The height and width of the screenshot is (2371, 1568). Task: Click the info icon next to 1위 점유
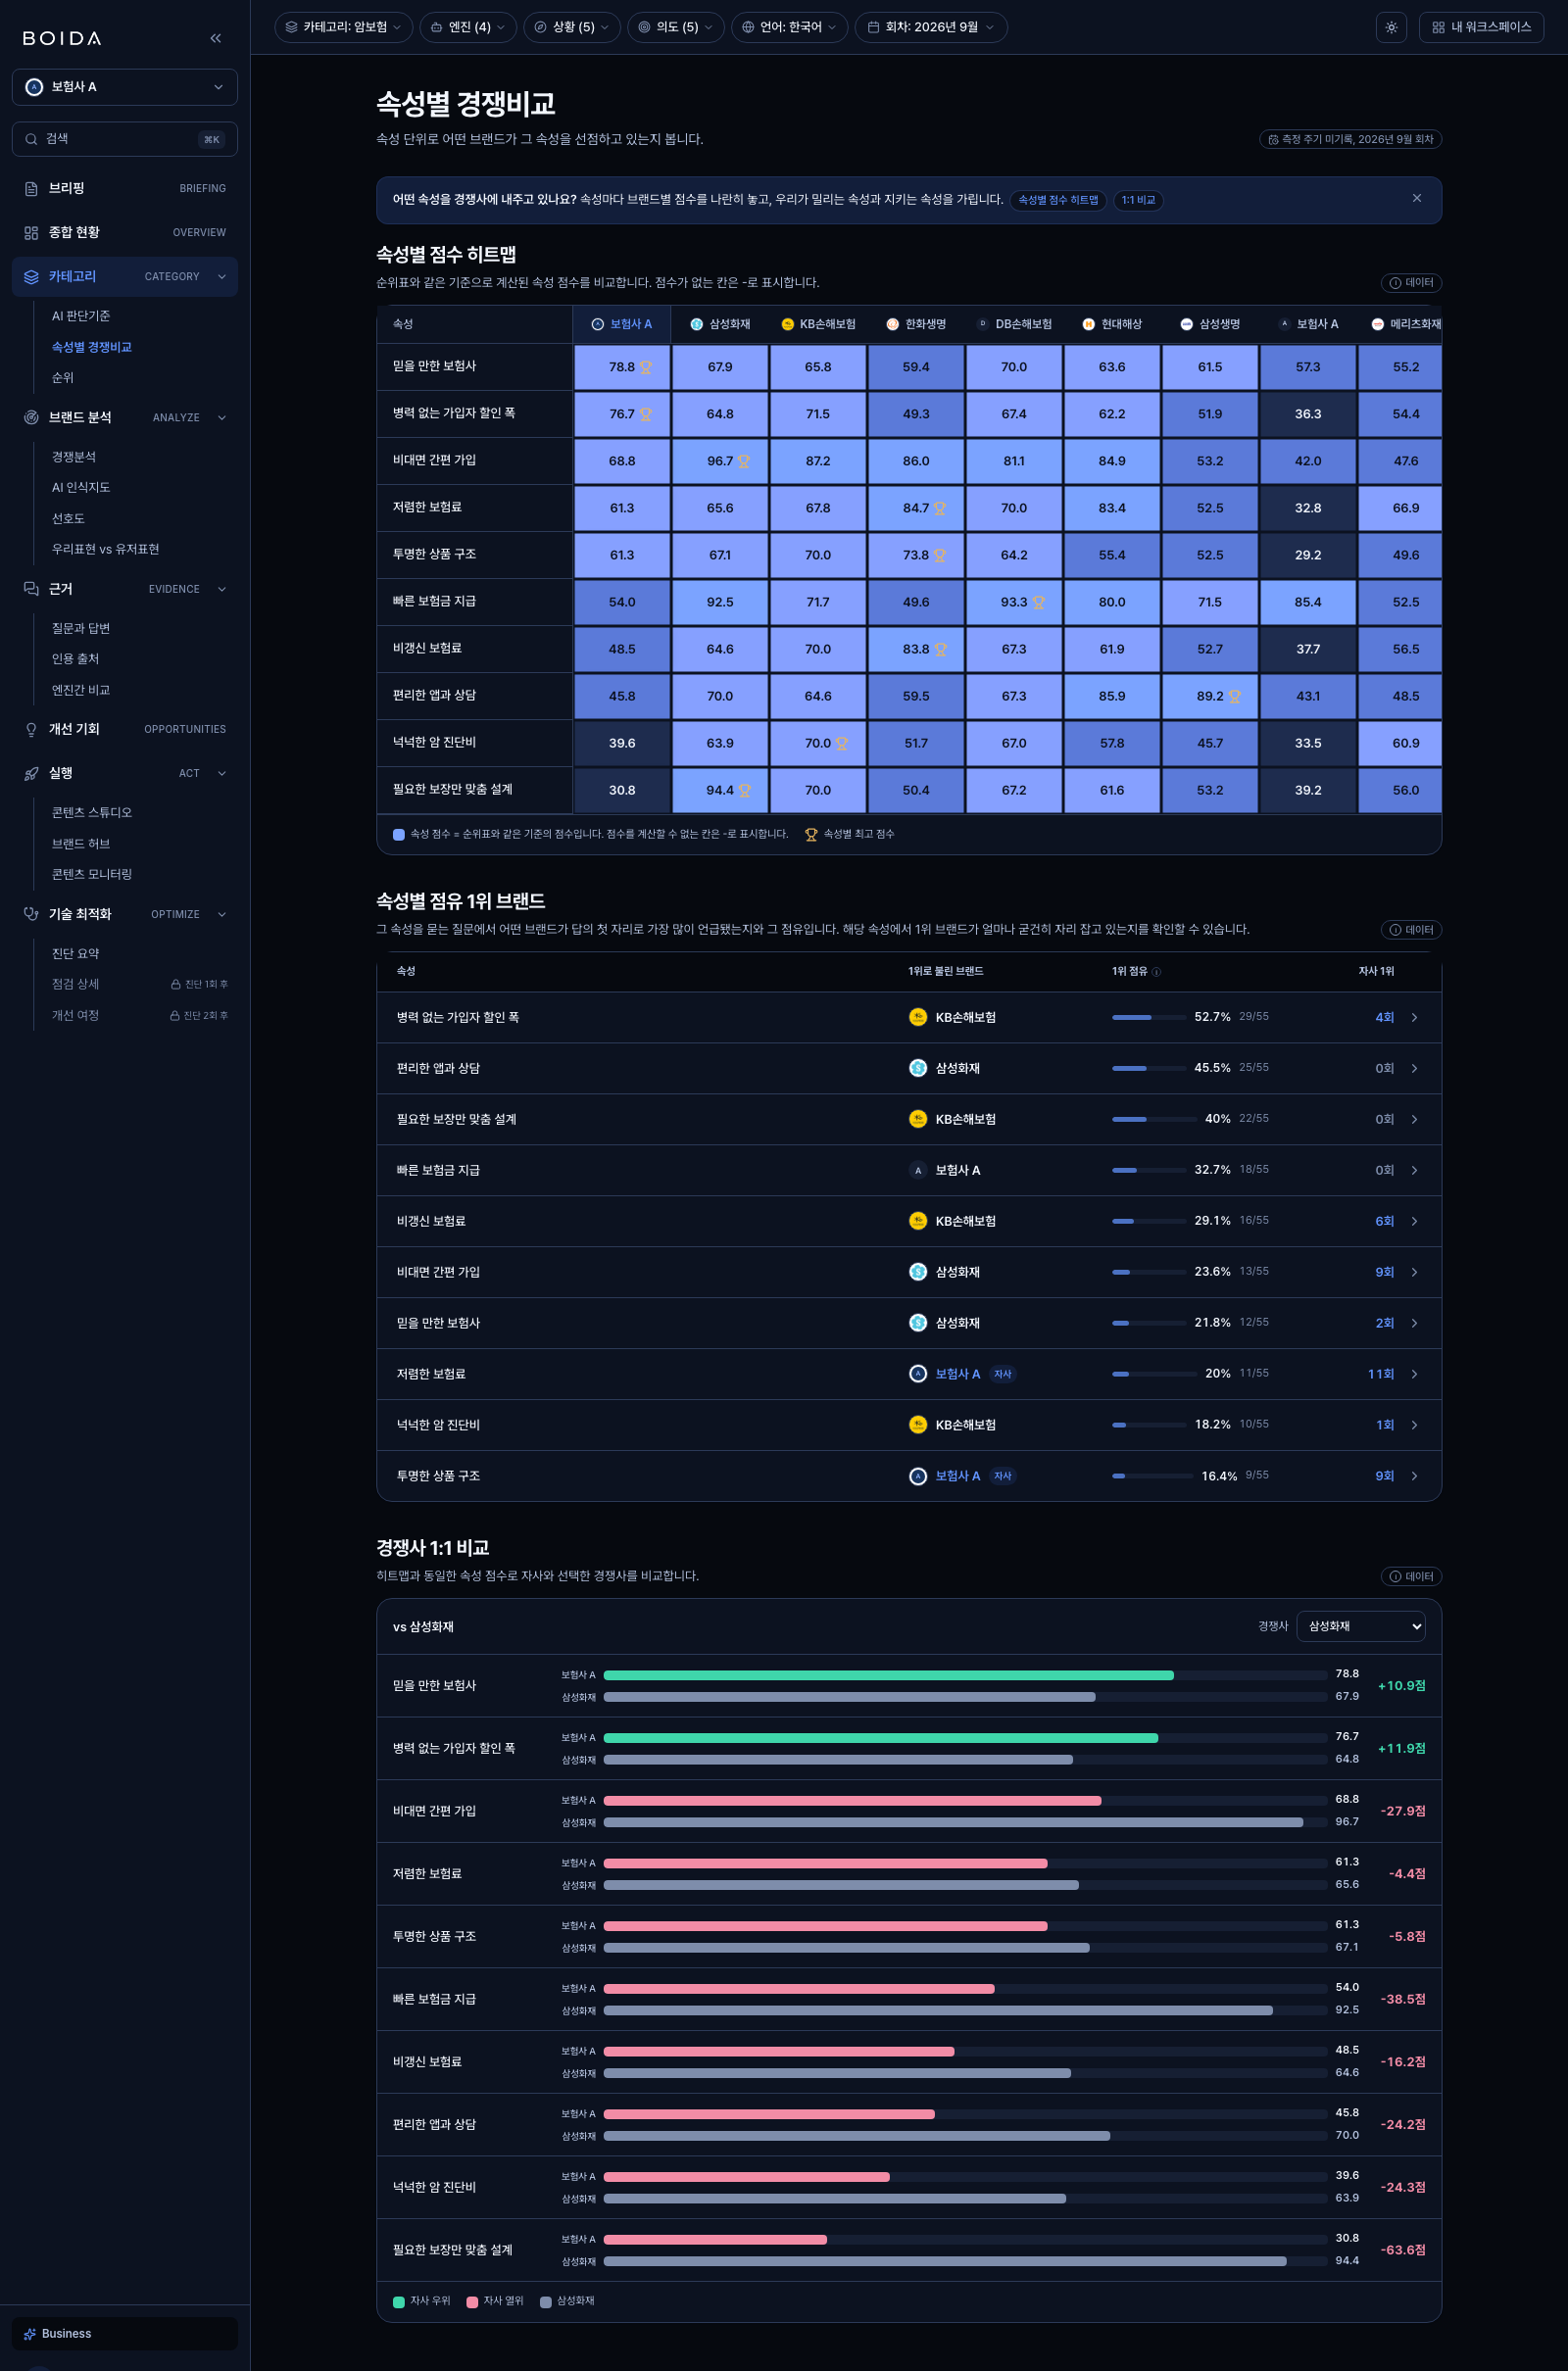tap(1157, 972)
